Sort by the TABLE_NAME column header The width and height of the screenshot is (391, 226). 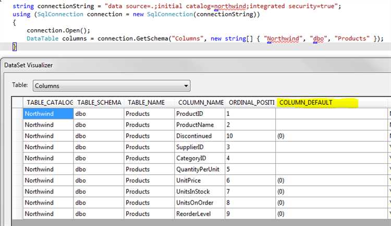point(149,102)
